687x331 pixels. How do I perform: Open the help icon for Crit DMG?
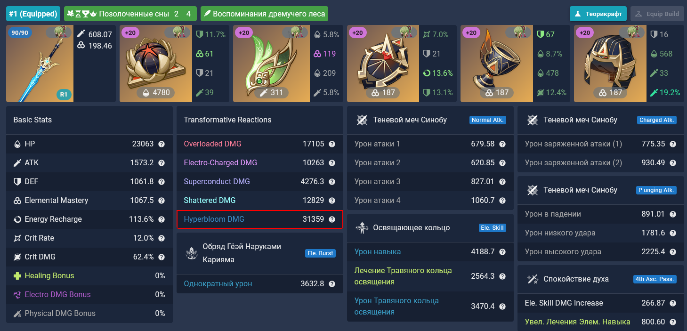pos(162,257)
